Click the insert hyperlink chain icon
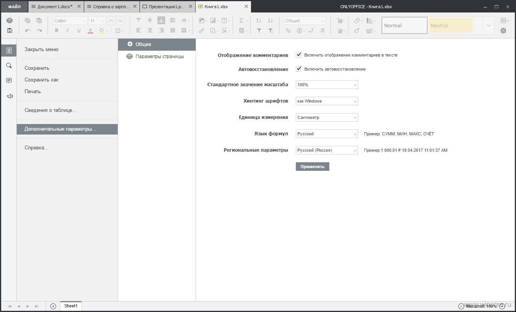This screenshot has width=516, height=312. (x=201, y=30)
